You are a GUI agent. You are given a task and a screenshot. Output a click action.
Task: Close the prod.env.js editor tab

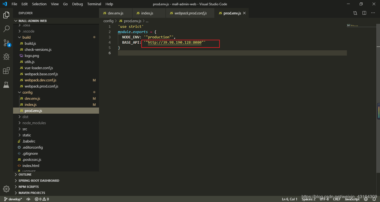244,13
